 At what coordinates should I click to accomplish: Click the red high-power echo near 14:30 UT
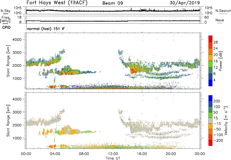click(x=133, y=70)
